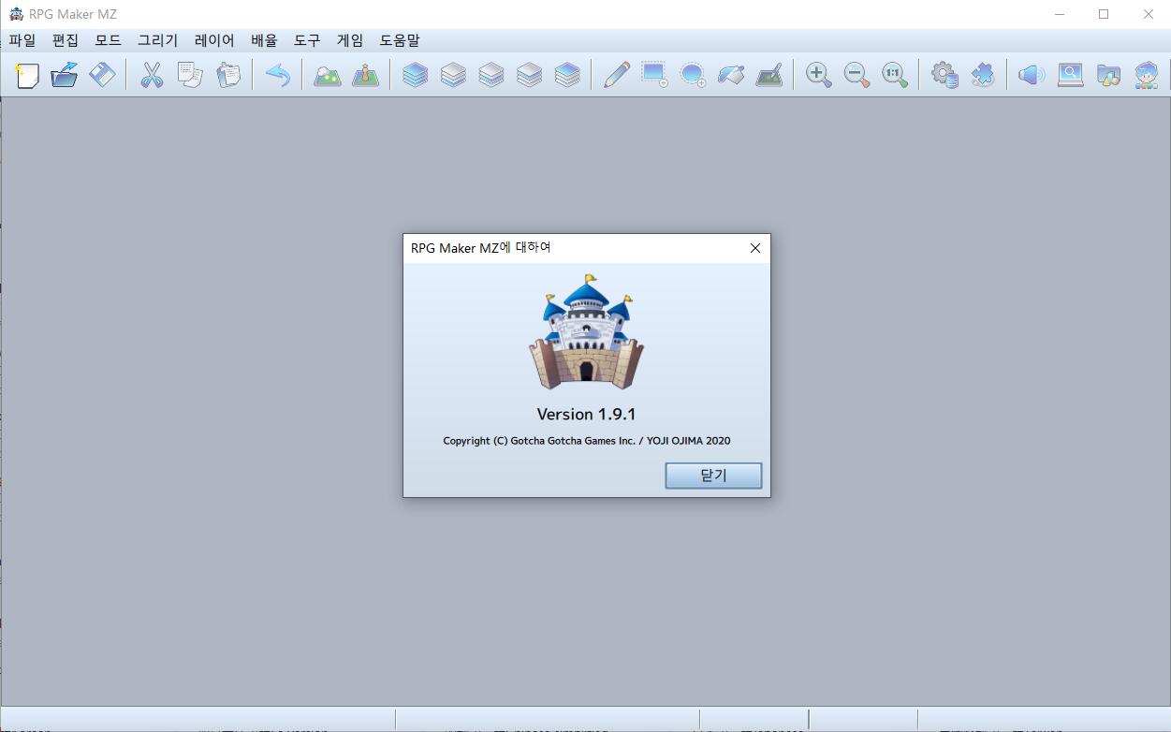Click the Undo arrow icon
This screenshot has width=1171, height=732.
point(278,75)
